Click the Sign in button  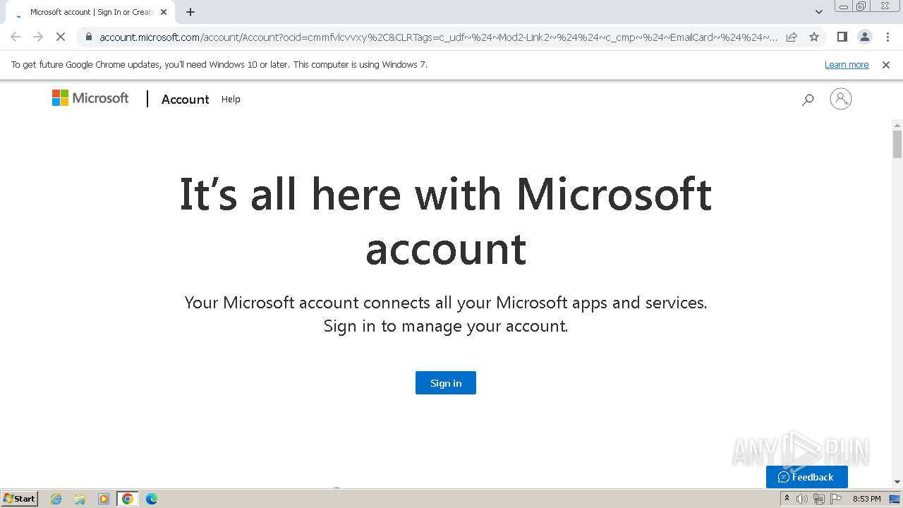[x=446, y=382]
